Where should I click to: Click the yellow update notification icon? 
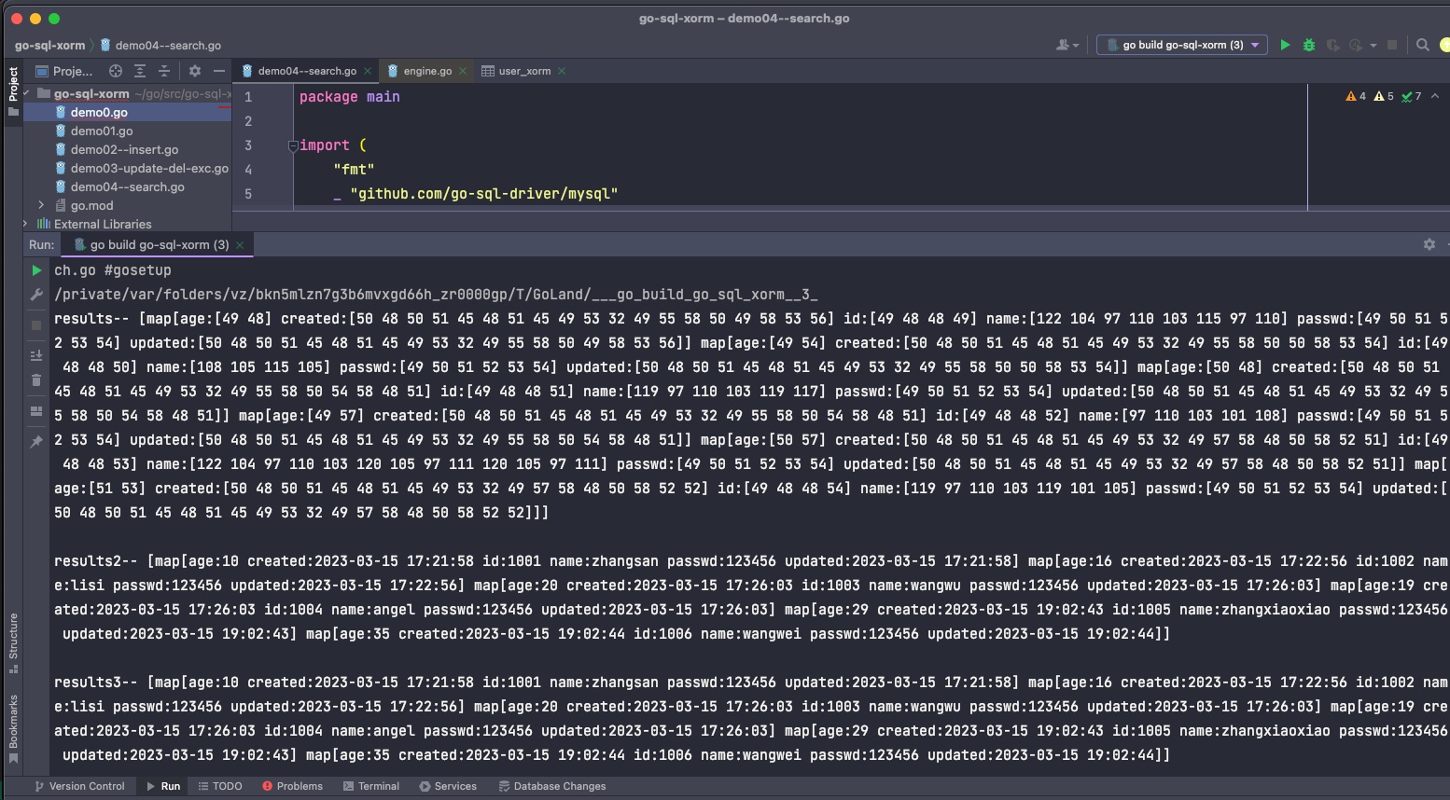(x=1444, y=45)
